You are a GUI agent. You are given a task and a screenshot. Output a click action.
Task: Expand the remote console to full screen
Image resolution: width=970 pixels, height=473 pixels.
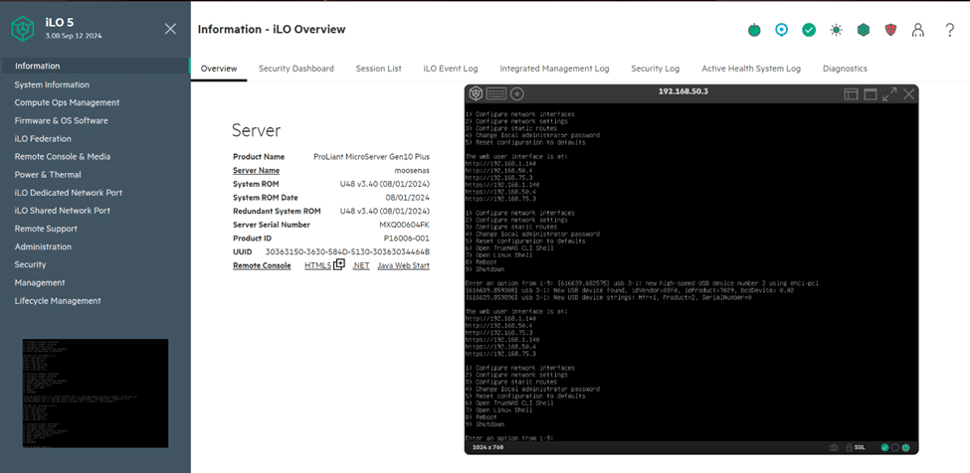point(889,93)
